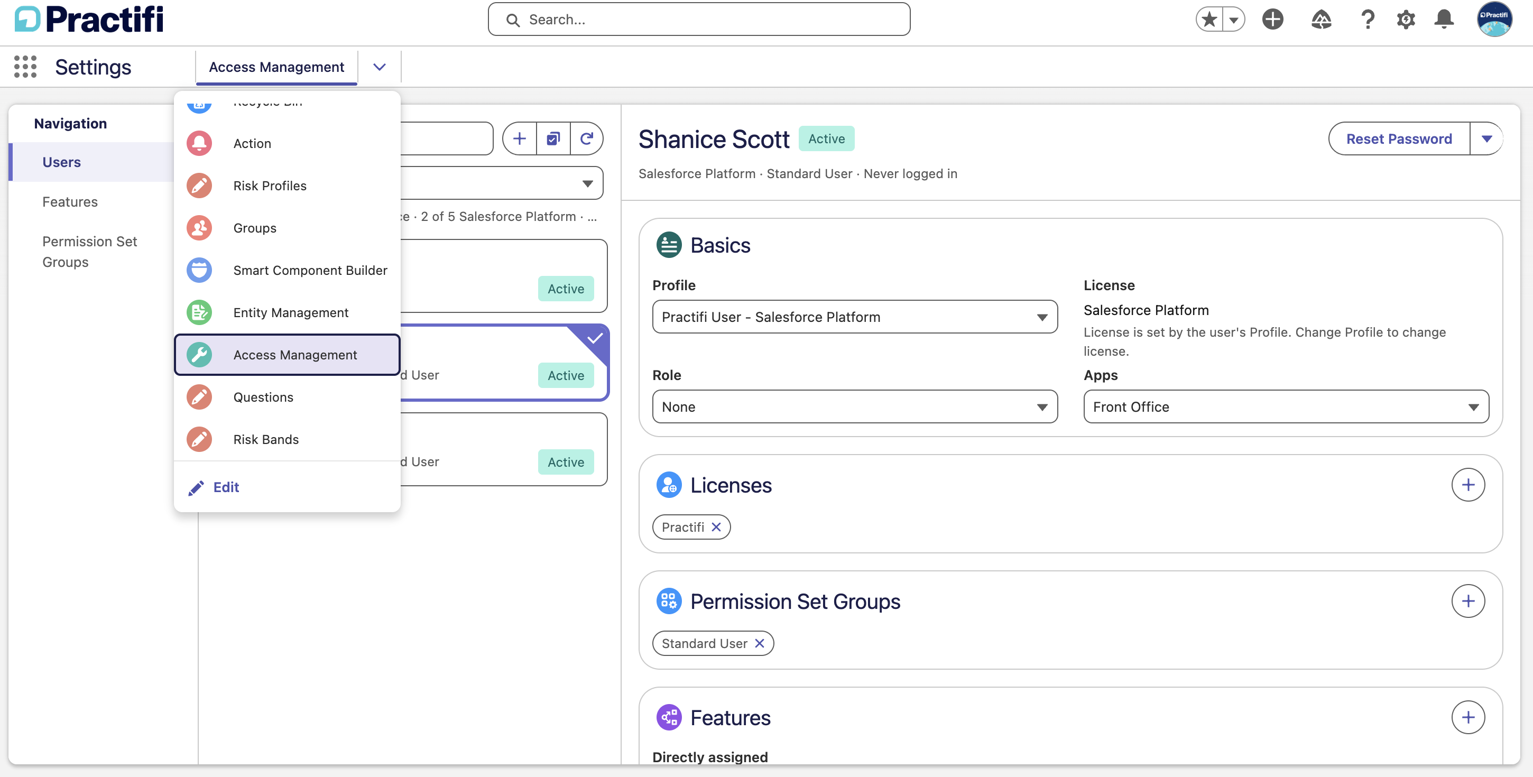Open the Help question mark icon

pos(1368,20)
